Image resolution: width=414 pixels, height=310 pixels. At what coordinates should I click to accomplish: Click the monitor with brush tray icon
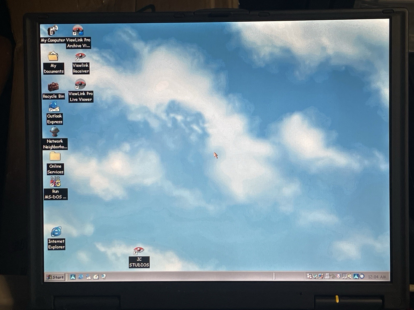[321, 276]
